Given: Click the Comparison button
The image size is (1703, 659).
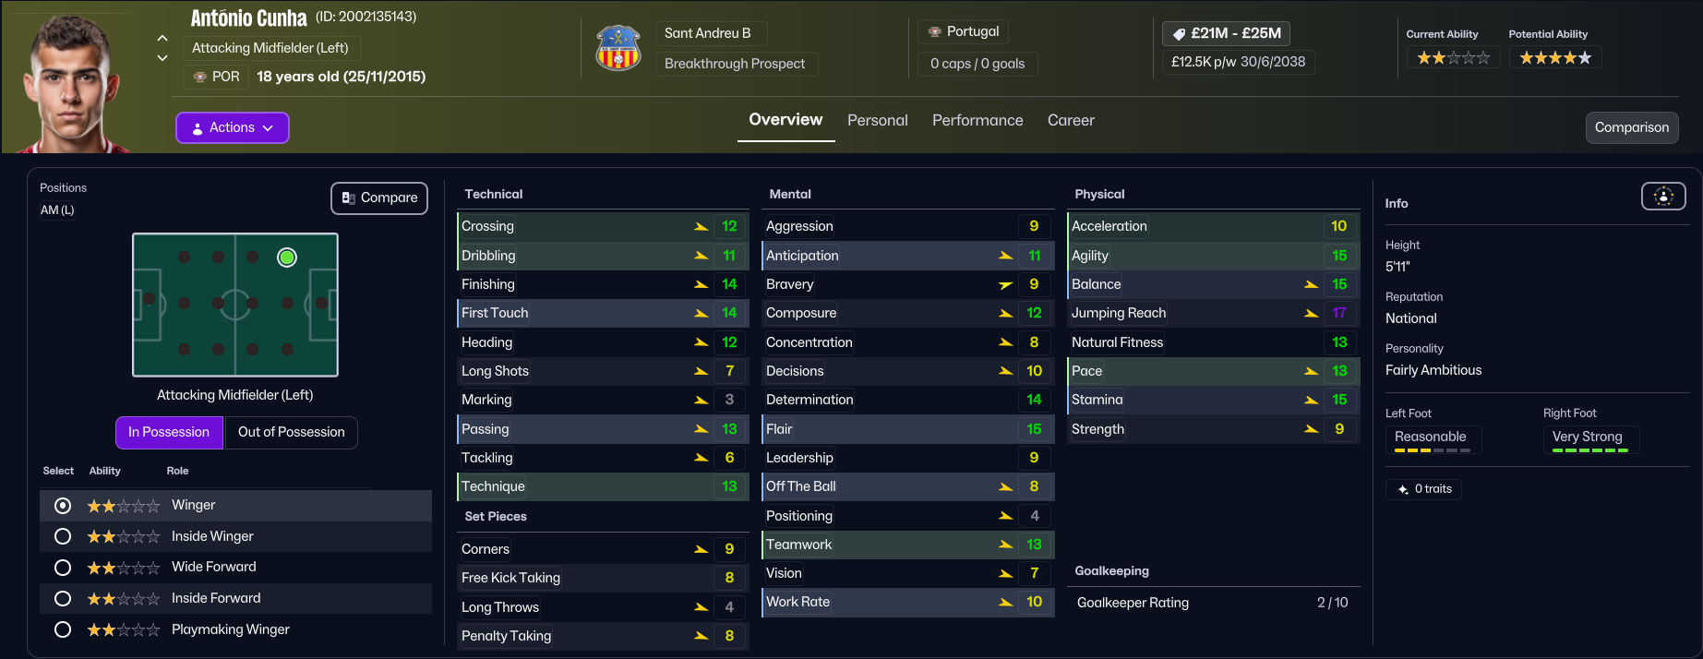Looking at the screenshot, I should 1631,128.
